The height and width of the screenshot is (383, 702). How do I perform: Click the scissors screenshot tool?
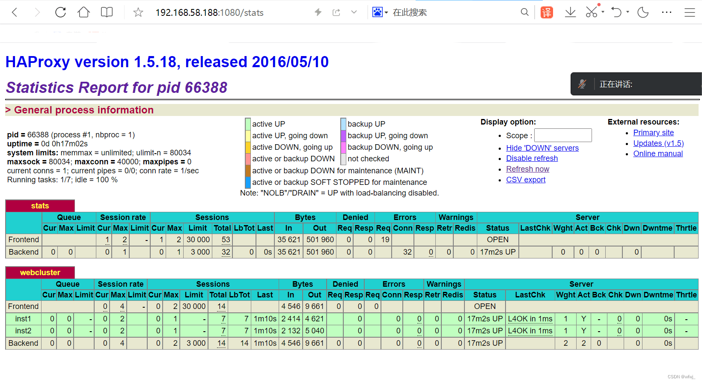592,12
